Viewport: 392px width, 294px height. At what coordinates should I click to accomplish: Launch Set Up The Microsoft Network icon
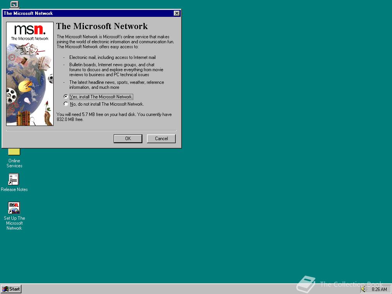click(x=14, y=207)
